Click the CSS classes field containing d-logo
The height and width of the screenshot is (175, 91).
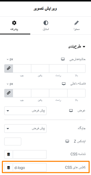pos(29,167)
